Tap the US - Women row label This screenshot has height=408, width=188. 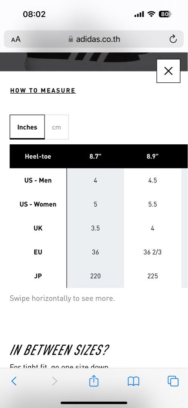tap(38, 204)
